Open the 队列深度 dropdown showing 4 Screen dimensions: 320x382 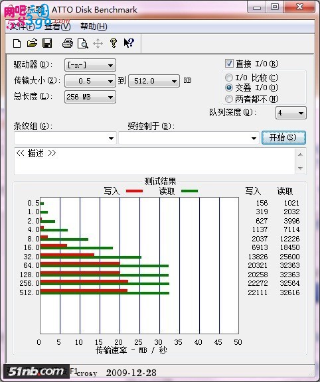(291, 113)
